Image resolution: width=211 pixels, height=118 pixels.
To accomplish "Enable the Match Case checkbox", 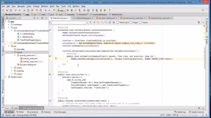I will pyautogui.click(x=118, y=22).
